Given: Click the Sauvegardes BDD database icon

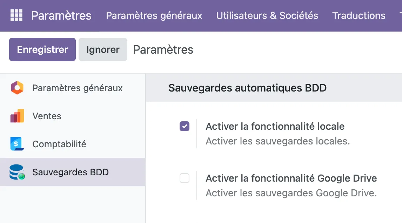Looking at the screenshot, I should (17, 172).
